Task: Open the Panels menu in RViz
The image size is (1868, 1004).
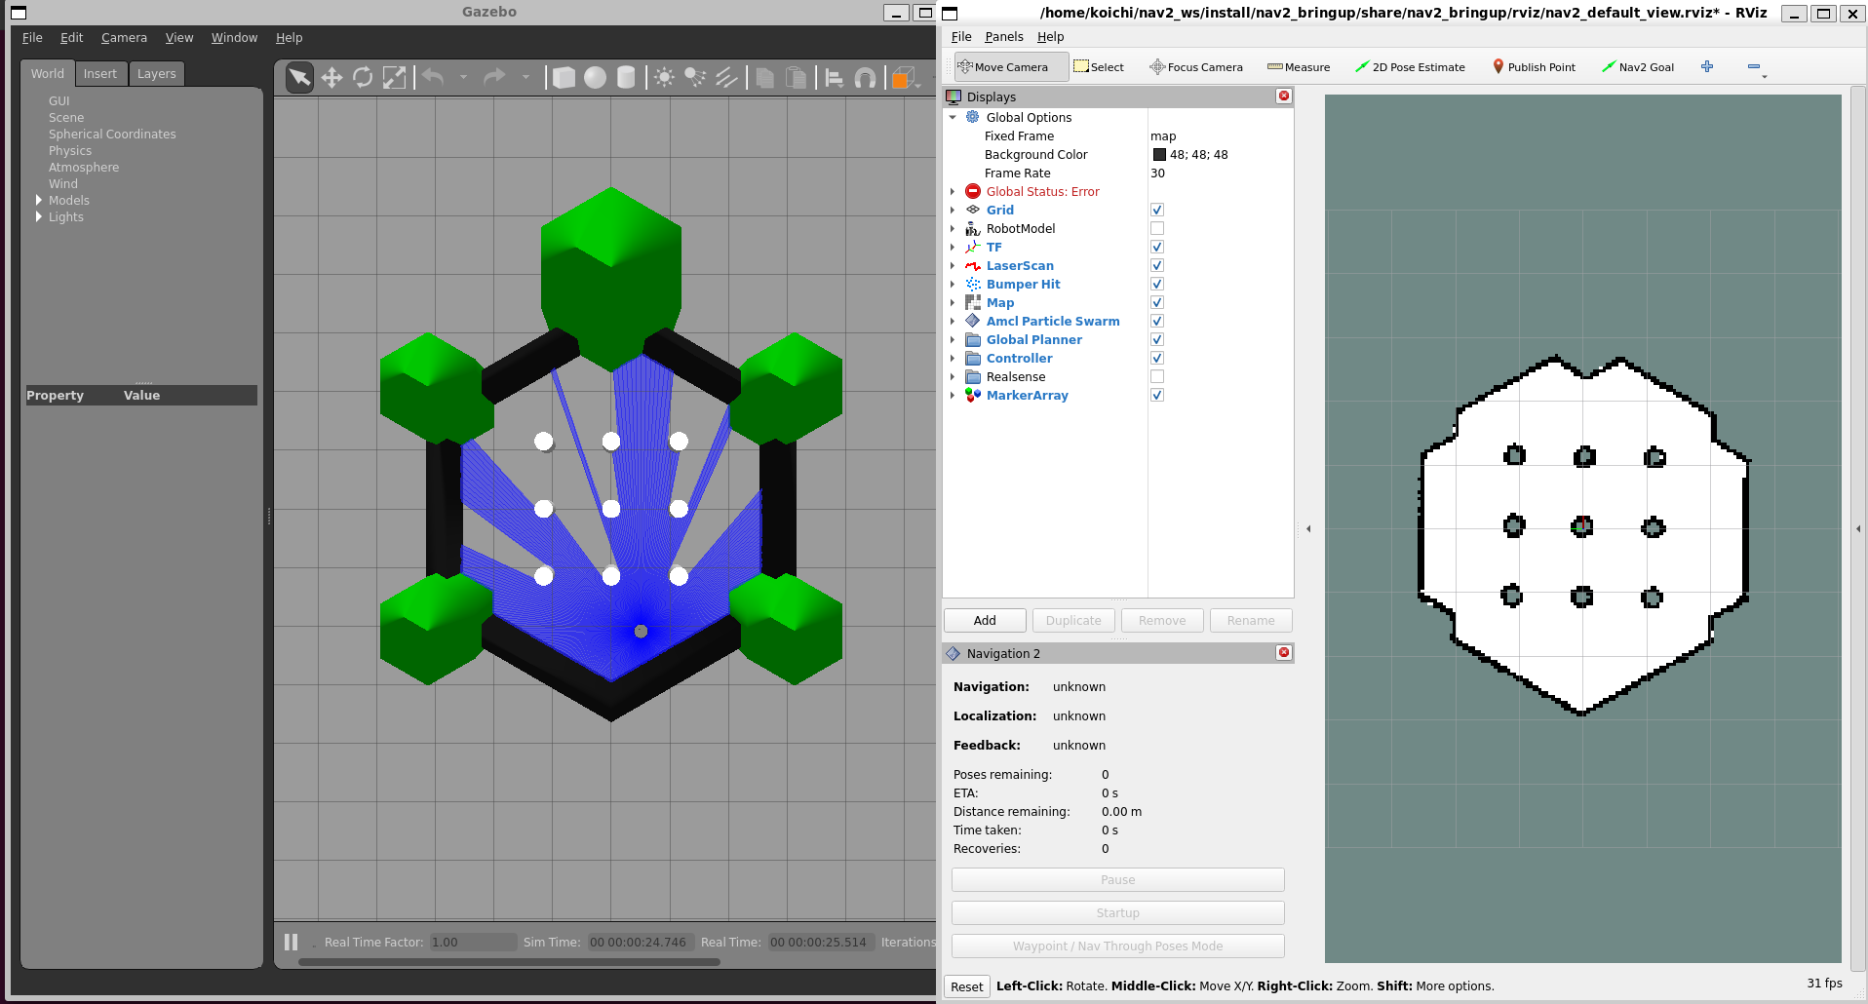Action: click(x=1004, y=36)
